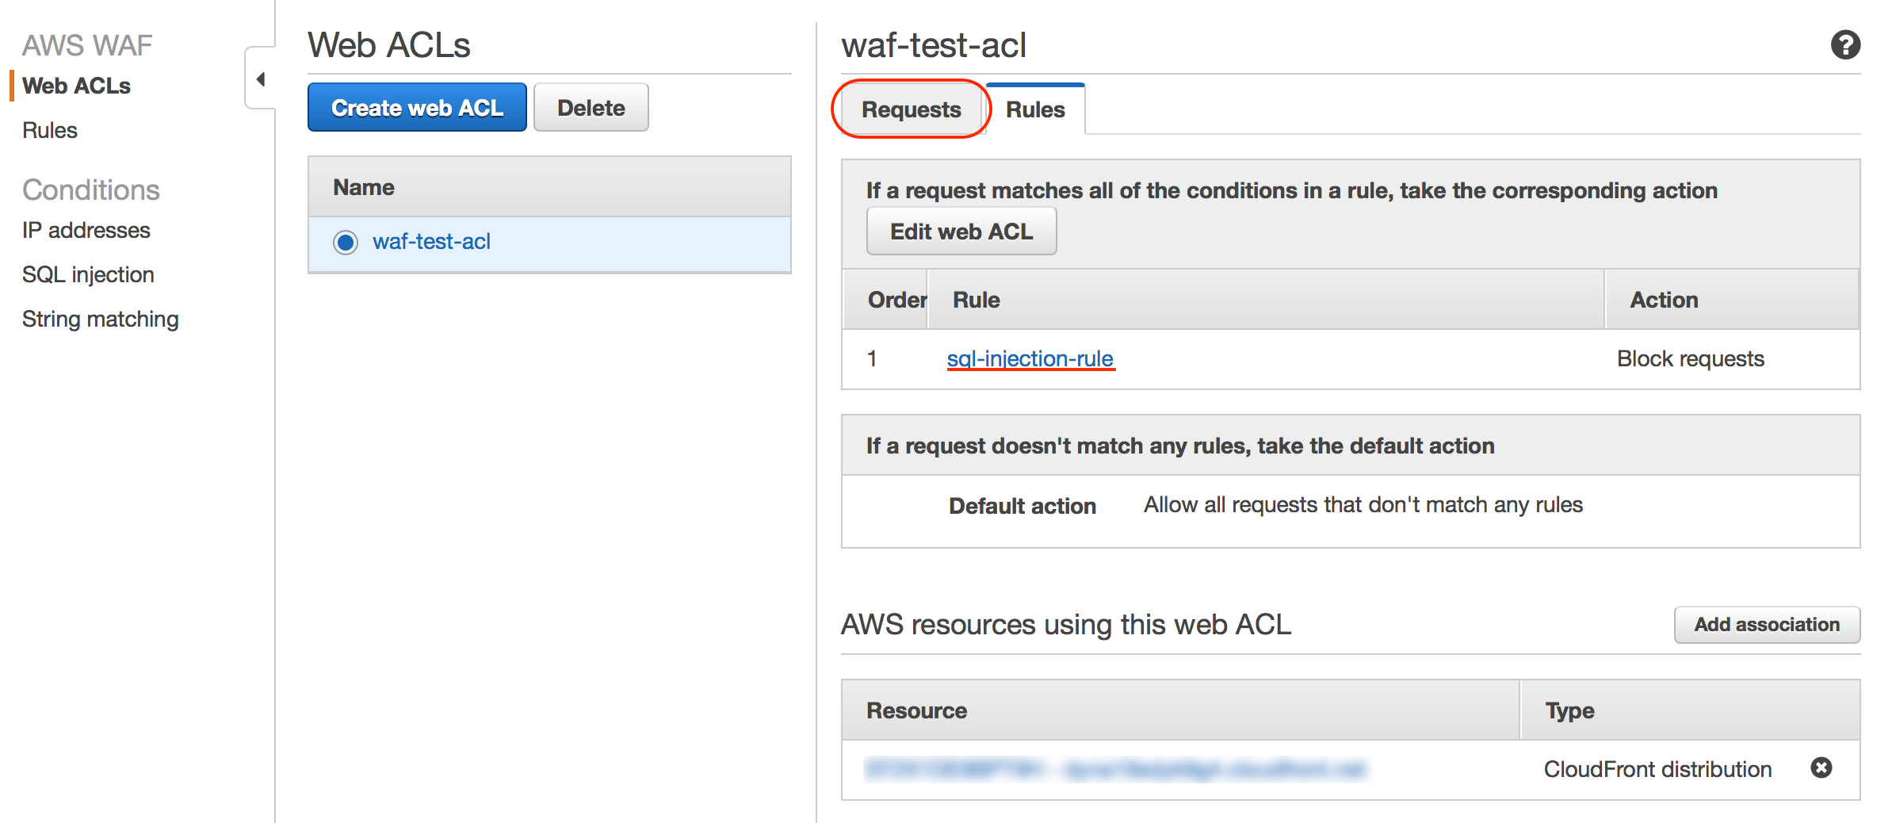The height and width of the screenshot is (823, 1896).
Task: Open Edit web ACL
Action: 961,231
